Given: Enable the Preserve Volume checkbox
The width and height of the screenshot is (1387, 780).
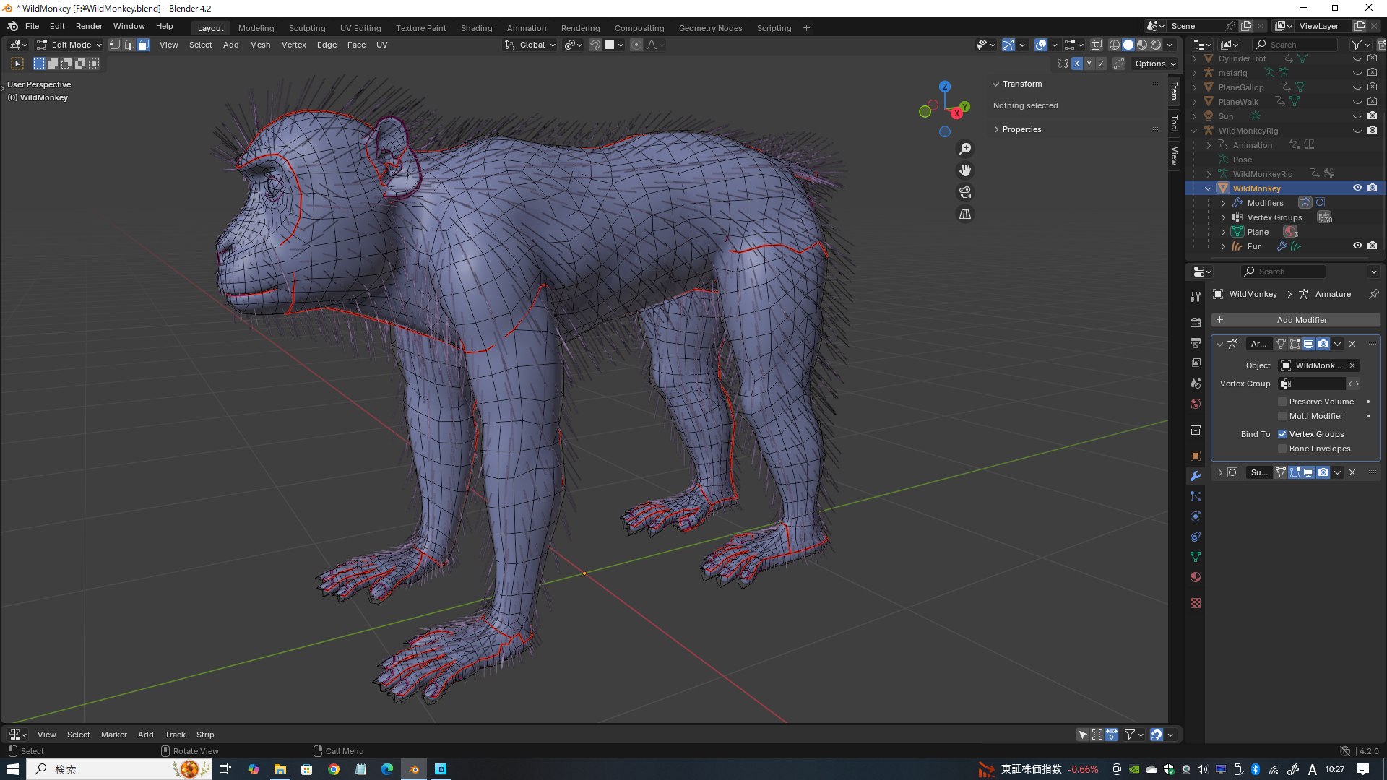Looking at the screenshot, I should (1282, 402).
